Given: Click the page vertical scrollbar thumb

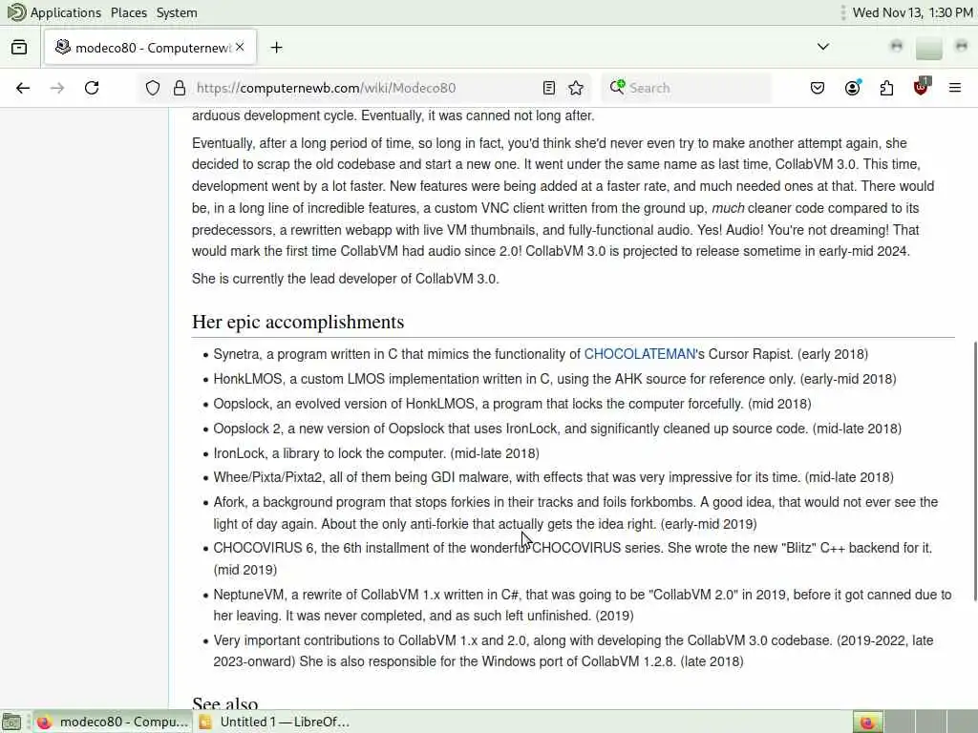Looking at the screenshot, I should [974, 471].
